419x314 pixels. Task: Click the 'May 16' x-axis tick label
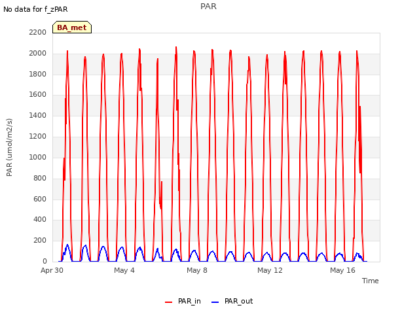(x=342, y=270)
